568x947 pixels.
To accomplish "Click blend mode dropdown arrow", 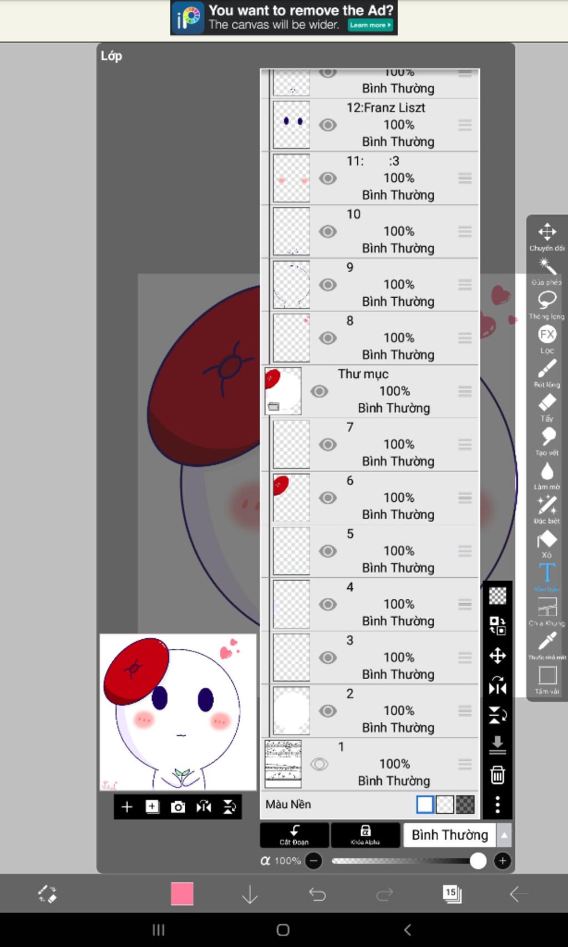I will coord(504,835).
